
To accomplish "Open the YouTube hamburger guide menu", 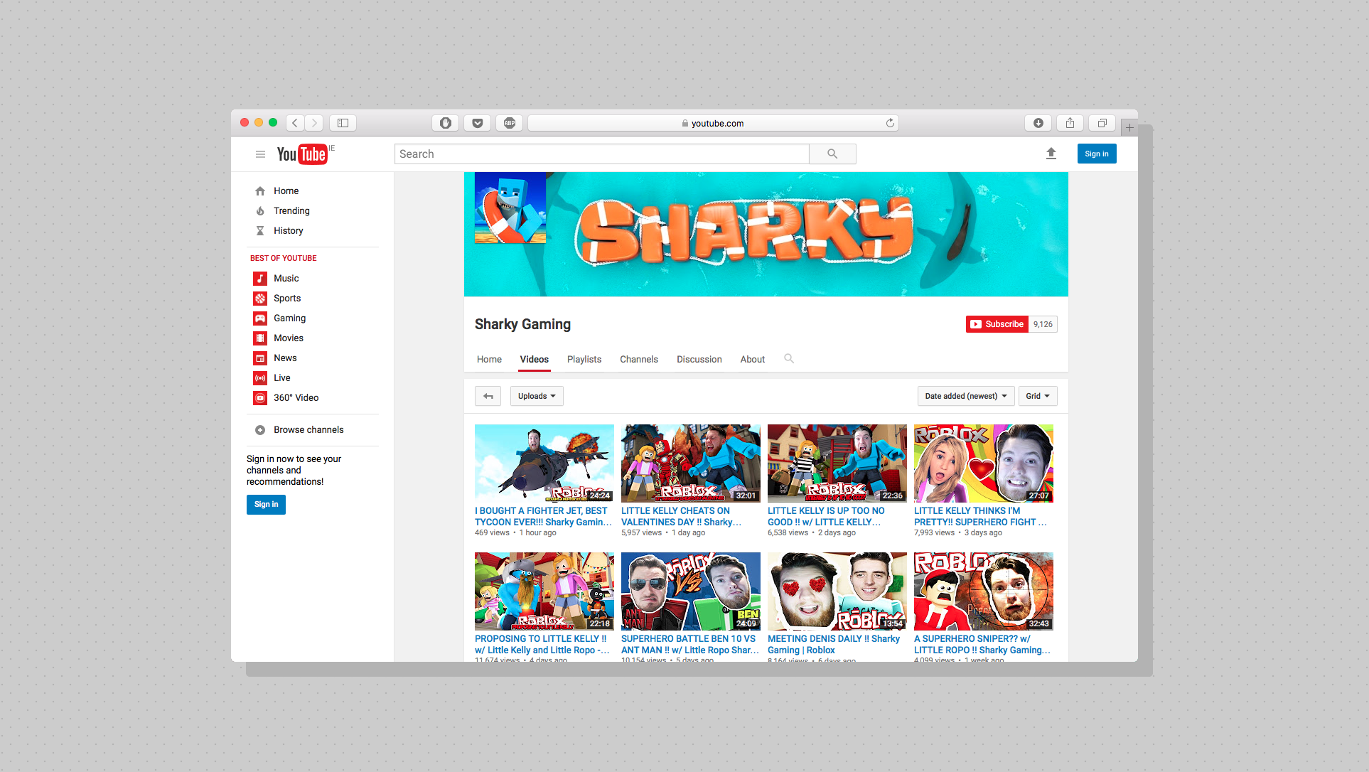I will 260,154.
